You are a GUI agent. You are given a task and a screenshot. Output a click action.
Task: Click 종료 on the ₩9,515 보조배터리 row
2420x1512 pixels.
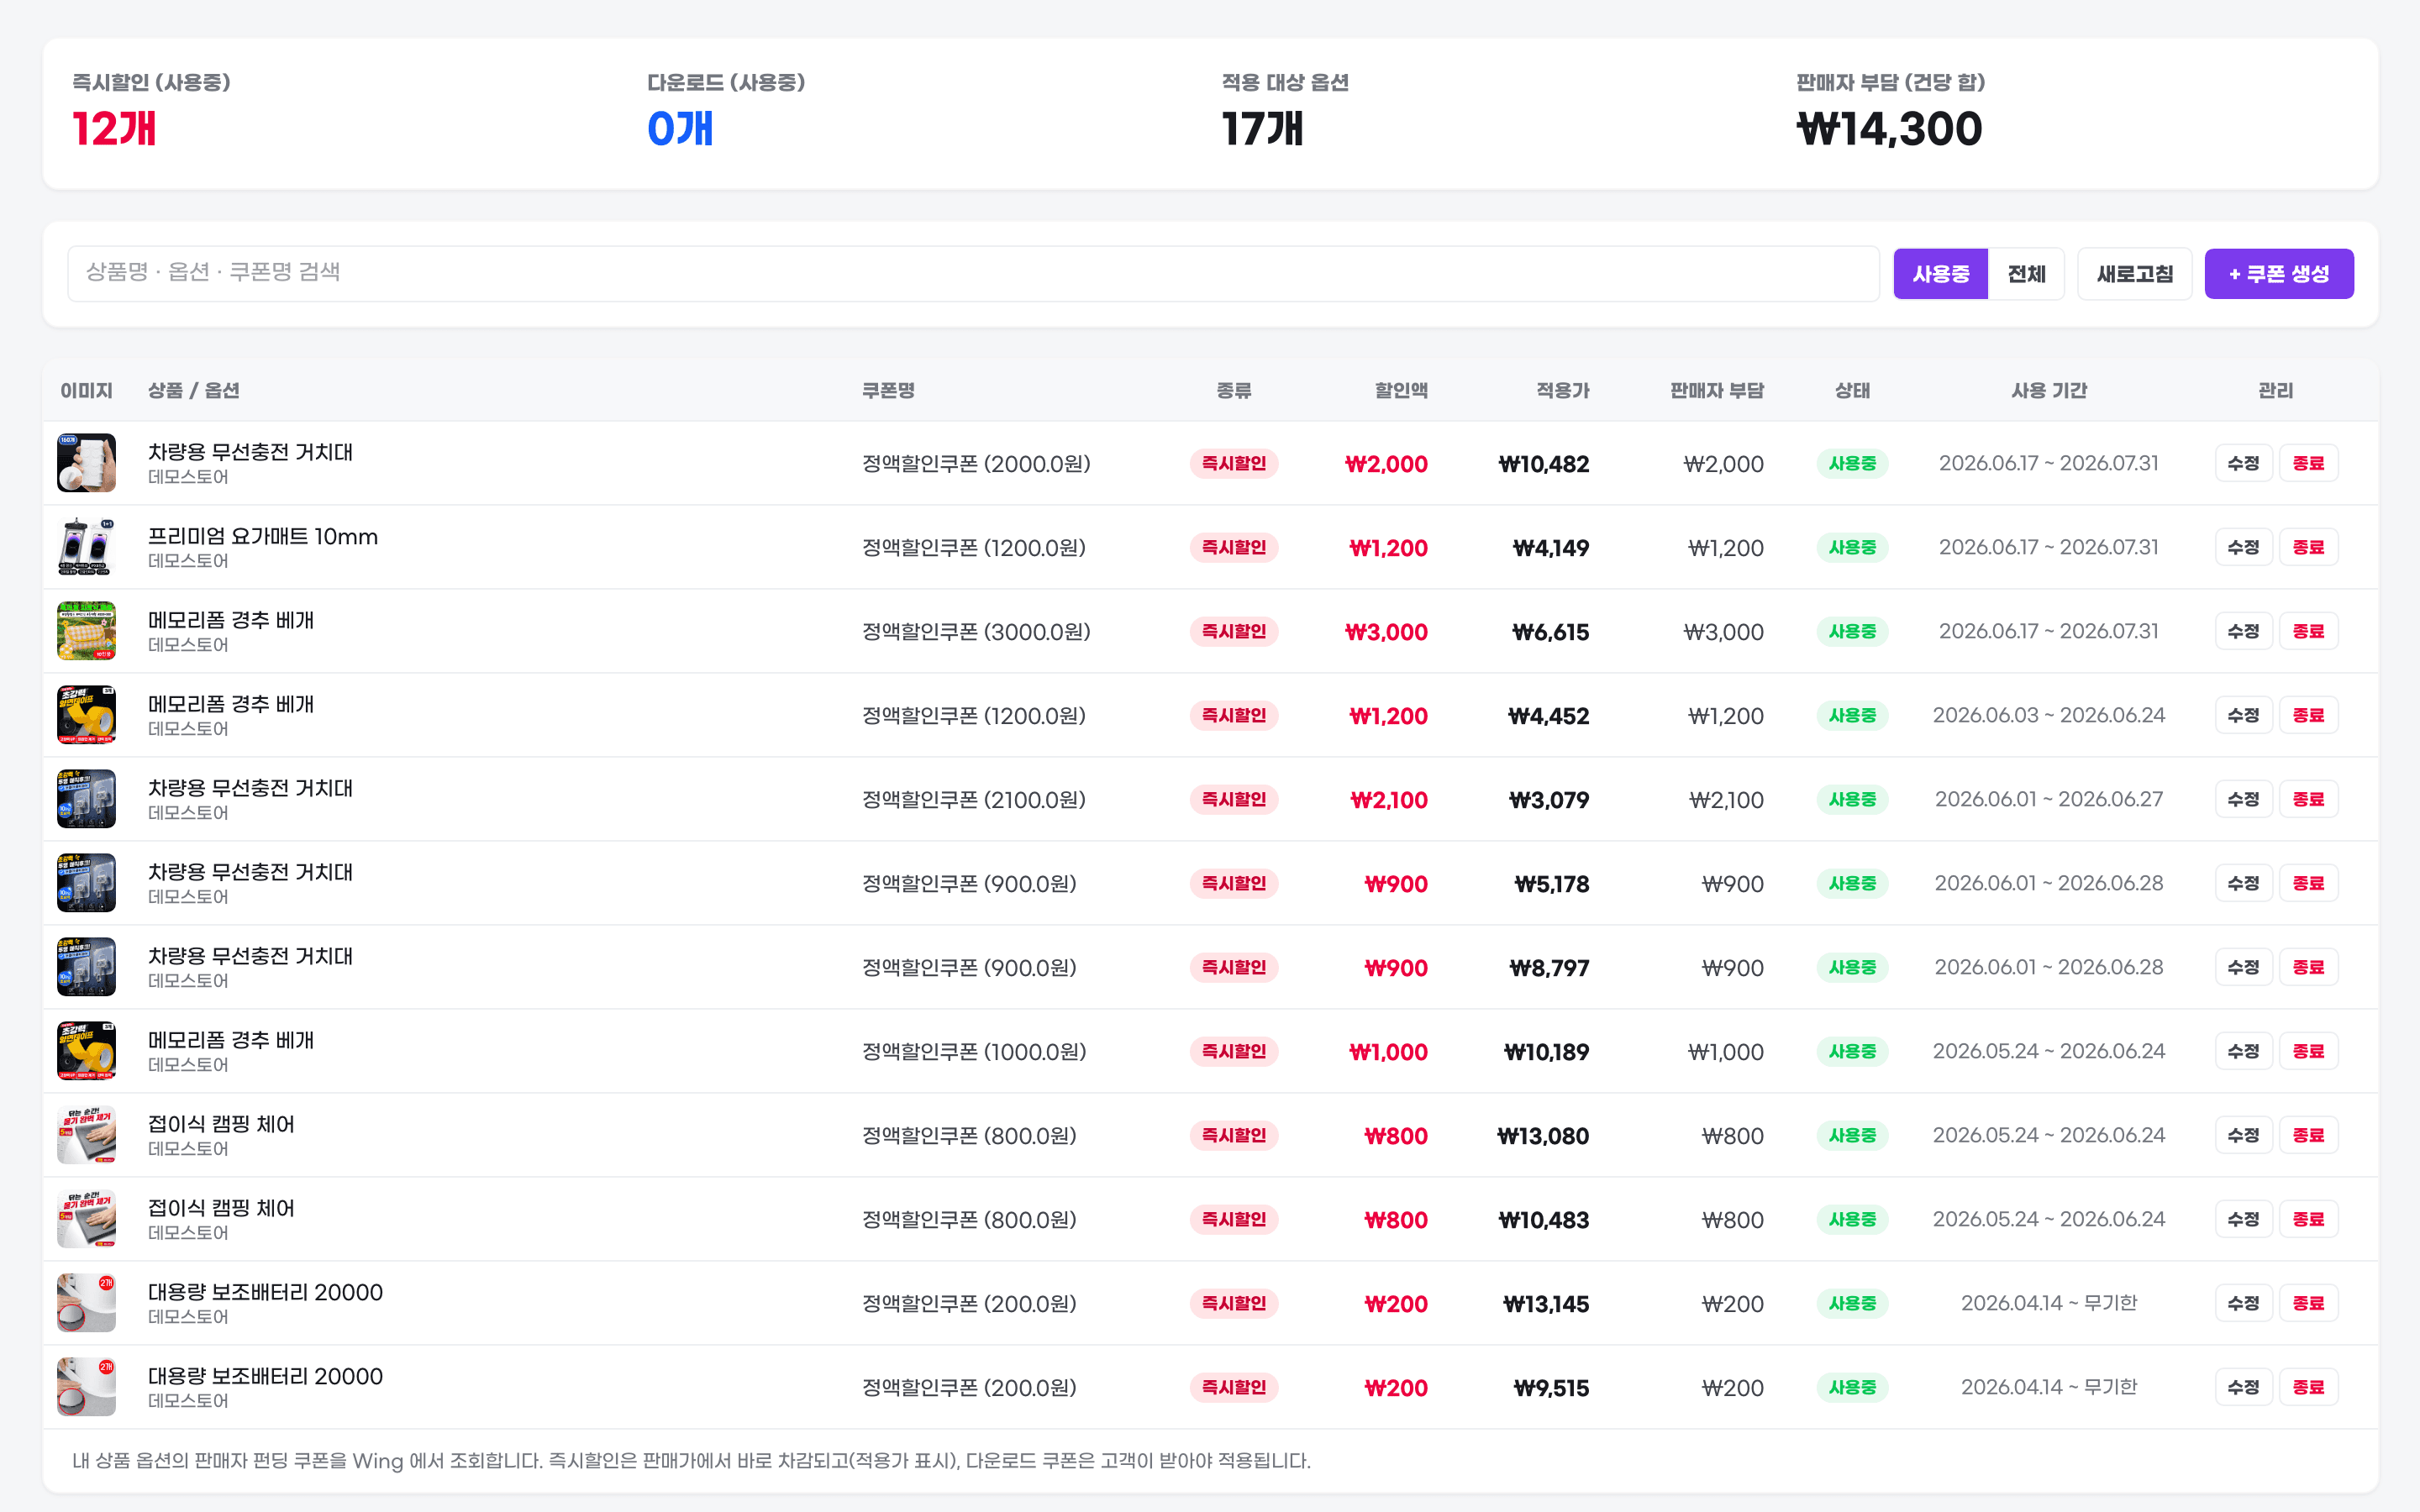point(2308,1387)
